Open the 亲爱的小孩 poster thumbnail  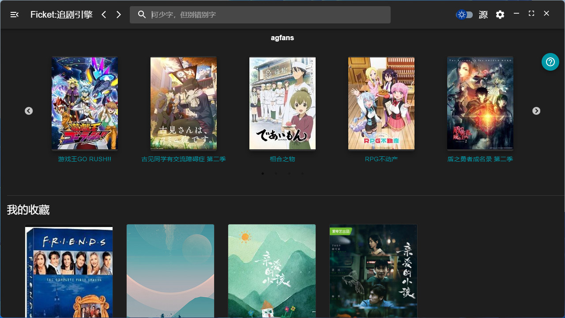(x=373, y=271)
